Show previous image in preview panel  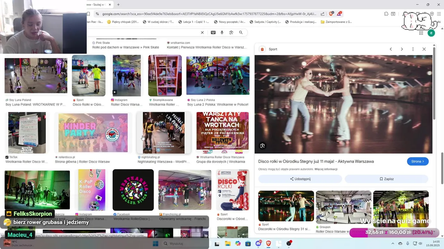point(391,49)
